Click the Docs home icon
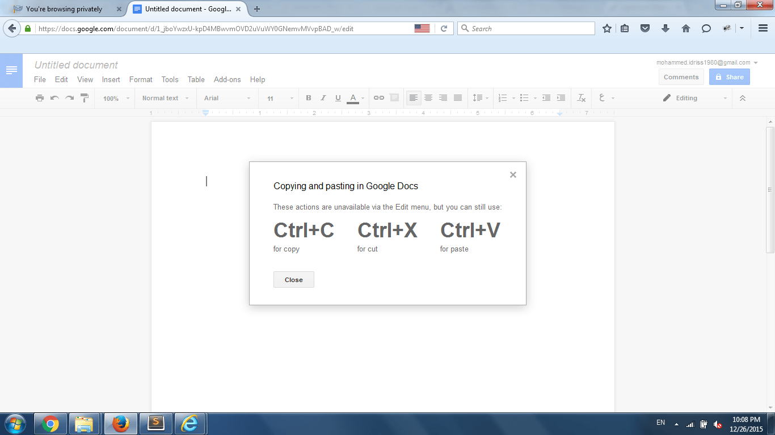Image resolution: width=775 pixels, height=435 pixels. 11,70
